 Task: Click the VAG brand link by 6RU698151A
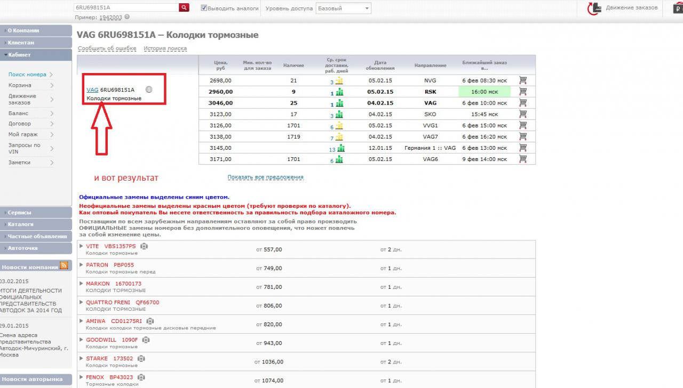92,90
